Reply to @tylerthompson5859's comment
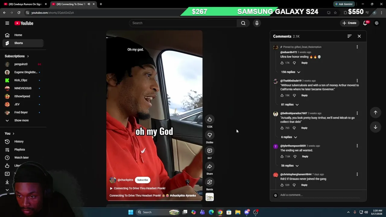Screen dimensions: 386x217 [305, 156]
